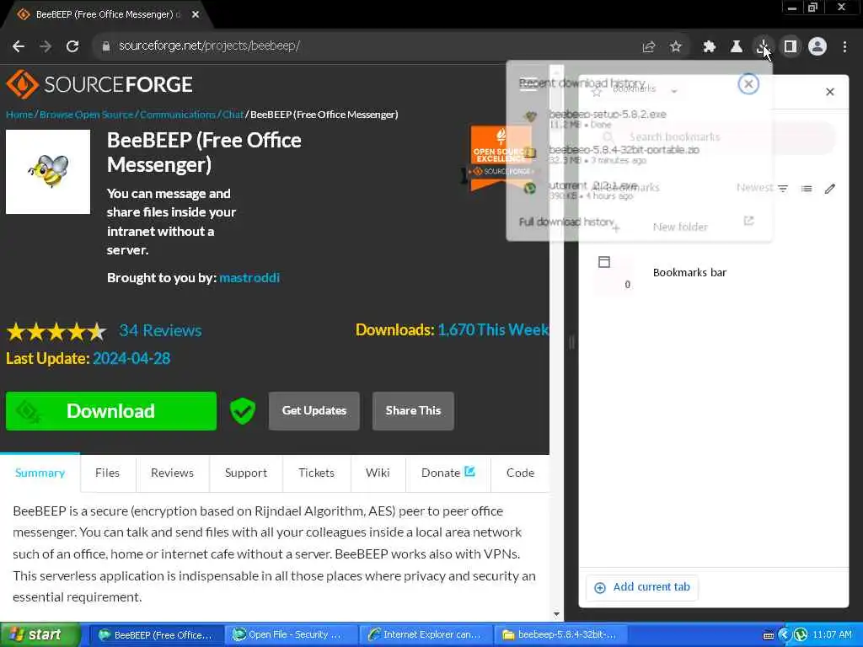863x647 pixels.
Task: Switch to Internet Explorer taskbar item
Action: pyautogui.click(x=426, y=635)
